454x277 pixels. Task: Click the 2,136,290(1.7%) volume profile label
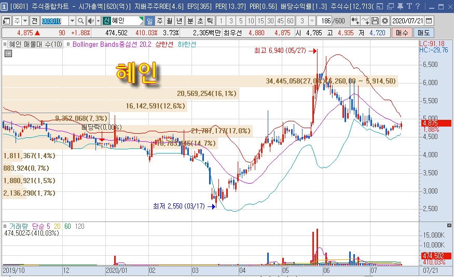pos(29,193)
